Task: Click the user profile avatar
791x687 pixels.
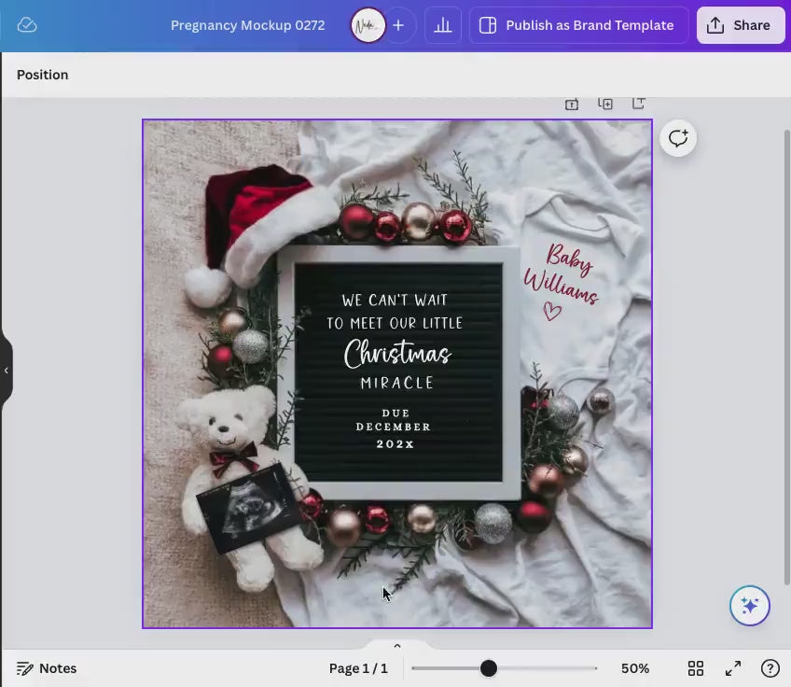Action: pyautogui.click(x=368, y=25)
